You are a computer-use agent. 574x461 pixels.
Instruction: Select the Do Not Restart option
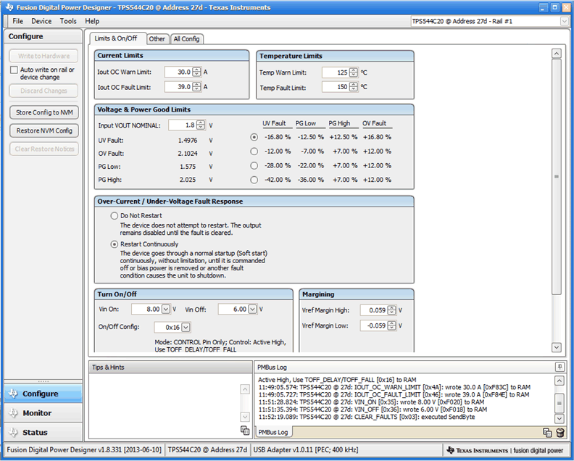click(114, 216)
